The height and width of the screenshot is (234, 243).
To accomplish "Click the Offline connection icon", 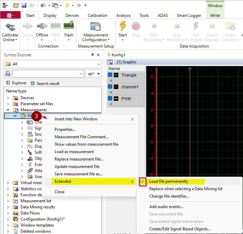I will click(42, 26).
